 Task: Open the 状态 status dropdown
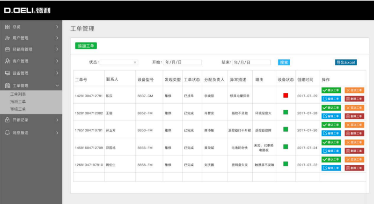point(119,62)
